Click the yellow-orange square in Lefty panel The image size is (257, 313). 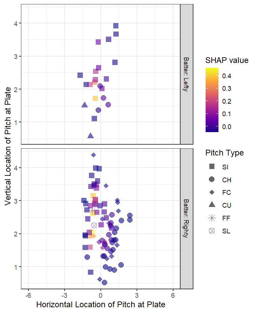pos(95,98)
